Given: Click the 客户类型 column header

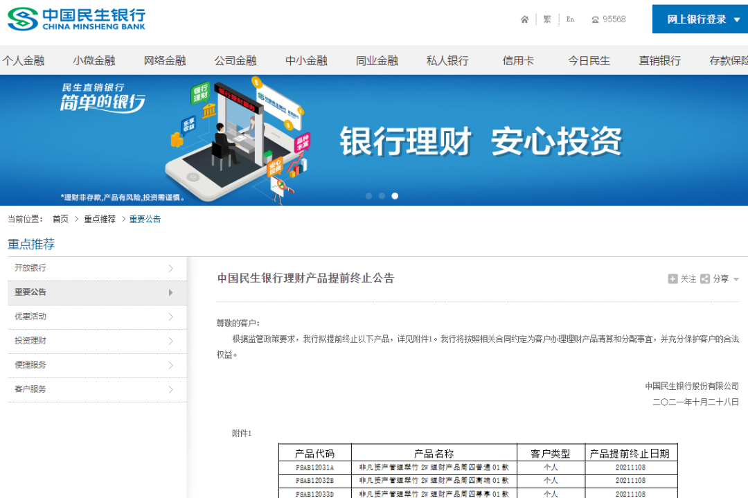Looking at the screenshot, I should [x=551, y=453].
